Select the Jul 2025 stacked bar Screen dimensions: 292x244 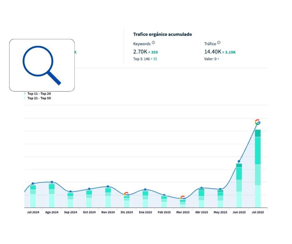[258, 169]
